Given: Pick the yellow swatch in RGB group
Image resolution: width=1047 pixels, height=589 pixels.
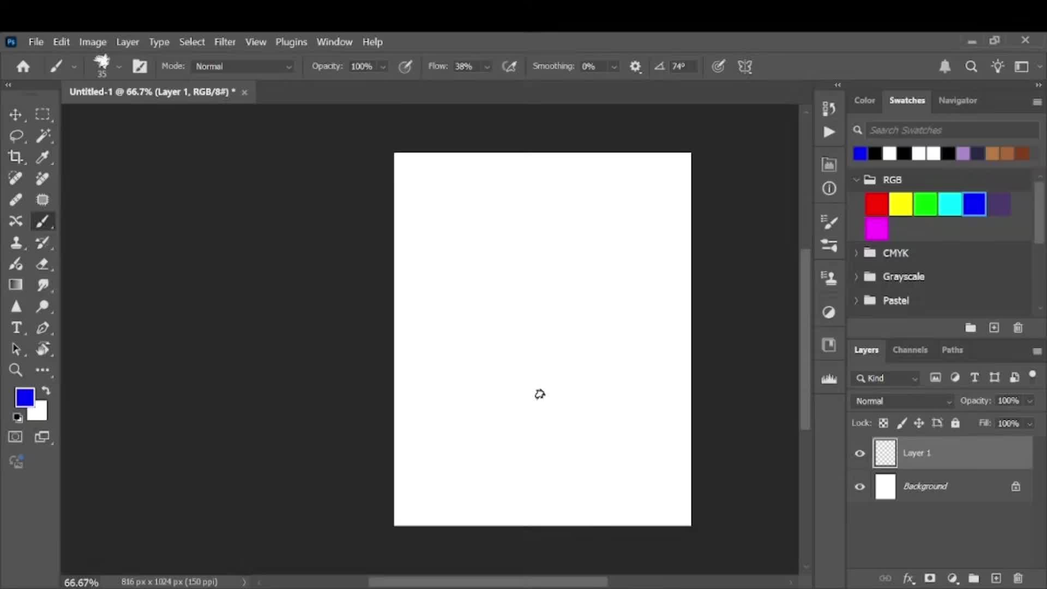Looking at the screenshot, I should coord(901,205).
